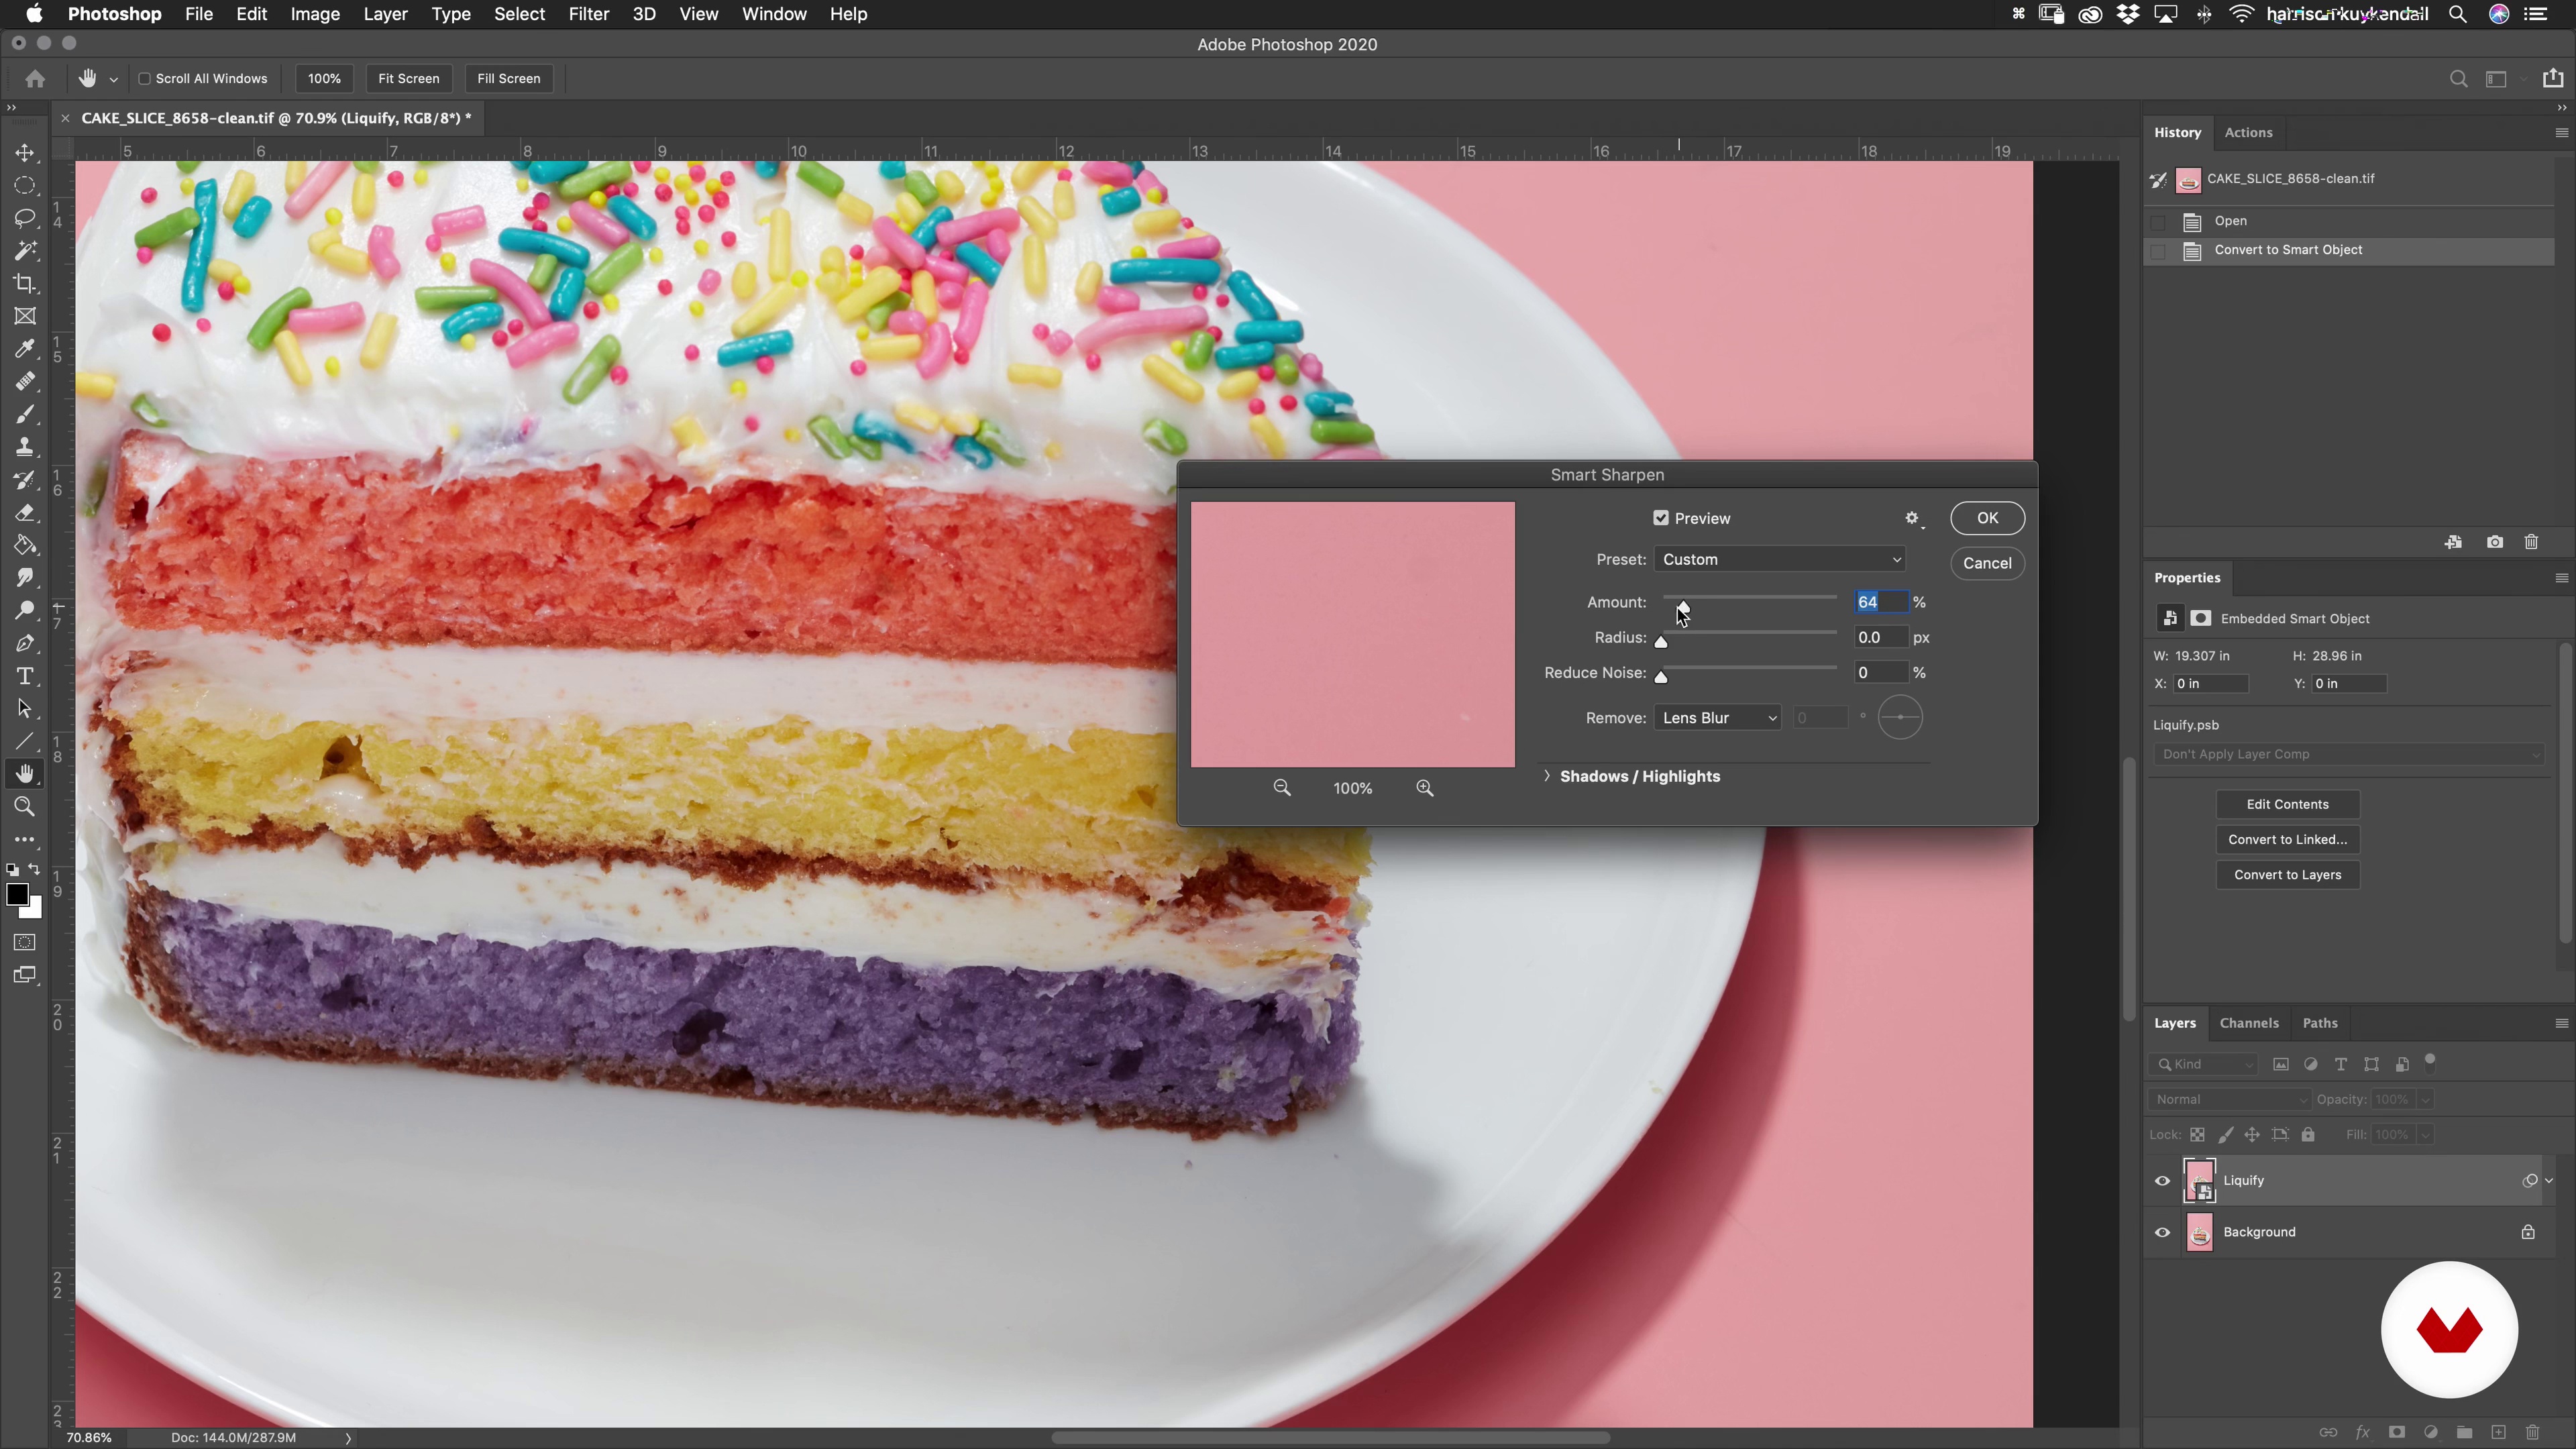Expand Liquify layer smart filters arrow
Screen dimensions: 2576x1449
point(2548,1181)
